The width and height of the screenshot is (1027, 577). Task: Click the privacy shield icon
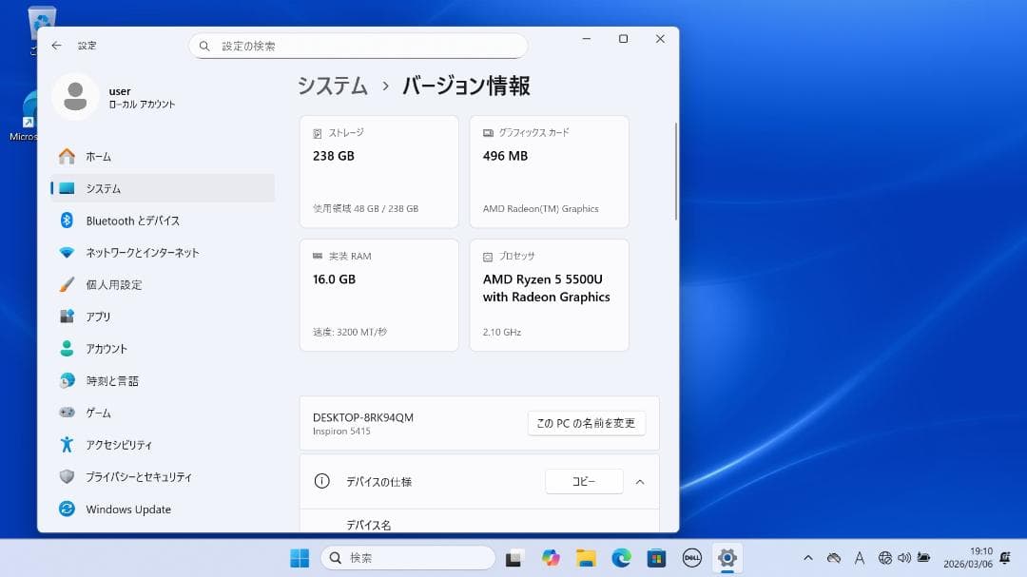click(67, 477)
